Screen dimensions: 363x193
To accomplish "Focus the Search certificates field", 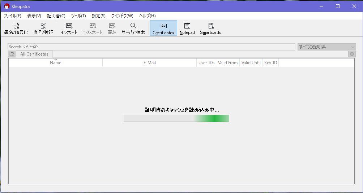I will click(x=151, y=47).
